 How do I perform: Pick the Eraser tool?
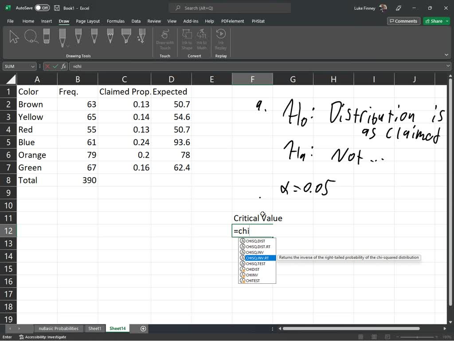(x=46, y=36)
